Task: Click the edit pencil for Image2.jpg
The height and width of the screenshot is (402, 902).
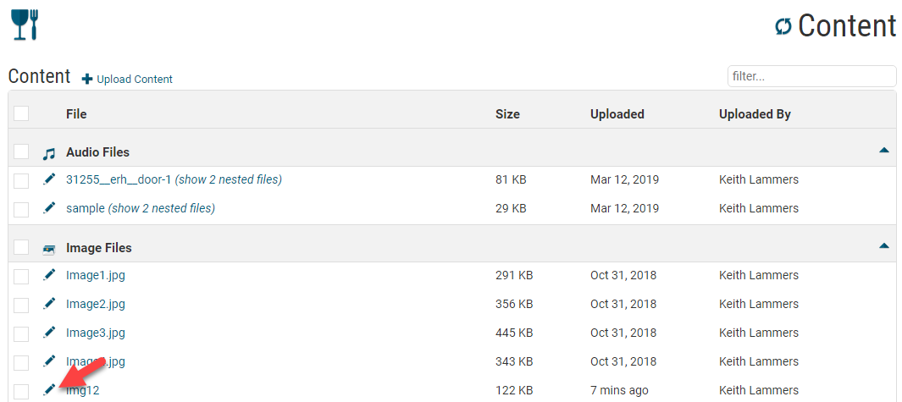Action: (49, 303)
